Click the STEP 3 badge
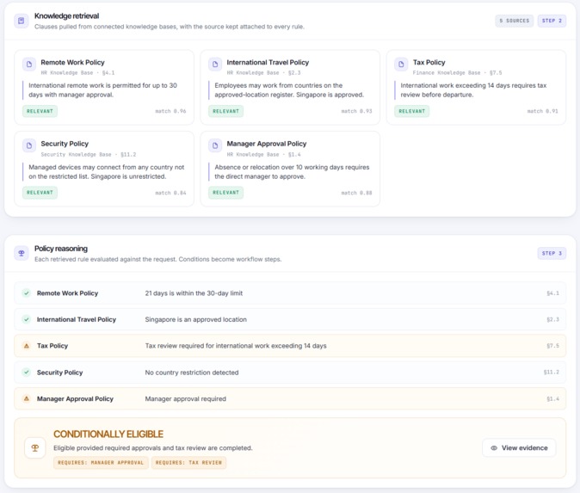The image size is (580, 493). (x=552, y=253)
